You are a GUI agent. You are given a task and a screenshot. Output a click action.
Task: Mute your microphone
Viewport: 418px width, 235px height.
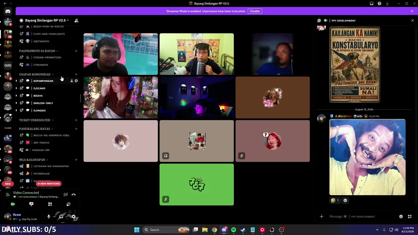(49, 216)
